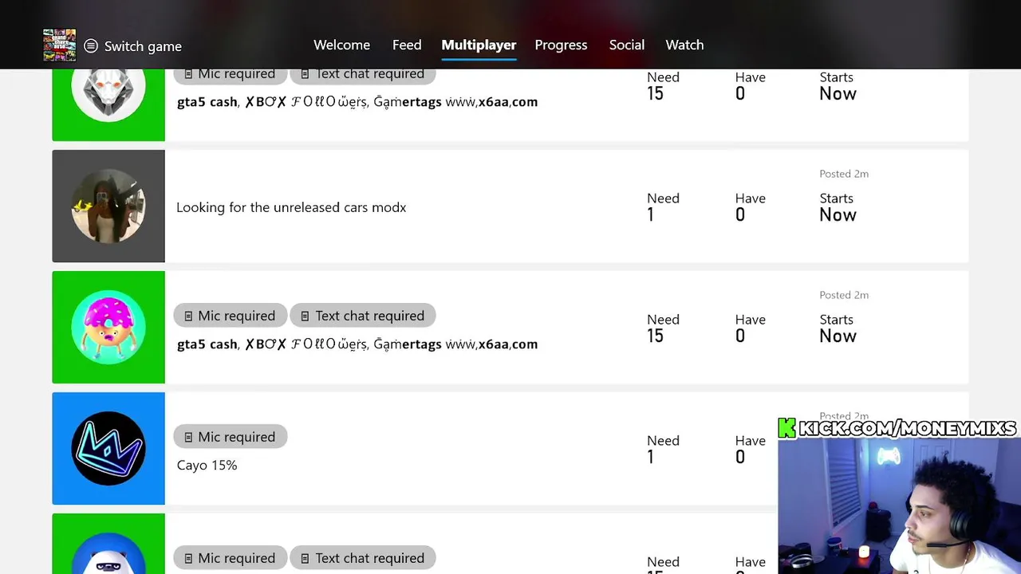Click Text chat required tag on polar bear post
This screenshot has height=574, width=1021.
[363, 558]
